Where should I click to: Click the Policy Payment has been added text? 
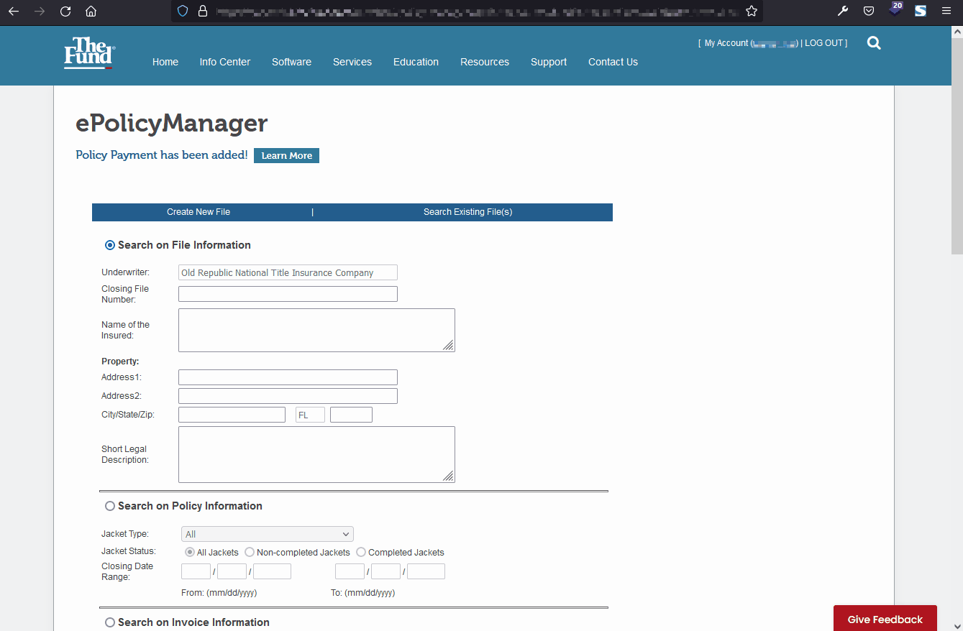coord(162,155)
